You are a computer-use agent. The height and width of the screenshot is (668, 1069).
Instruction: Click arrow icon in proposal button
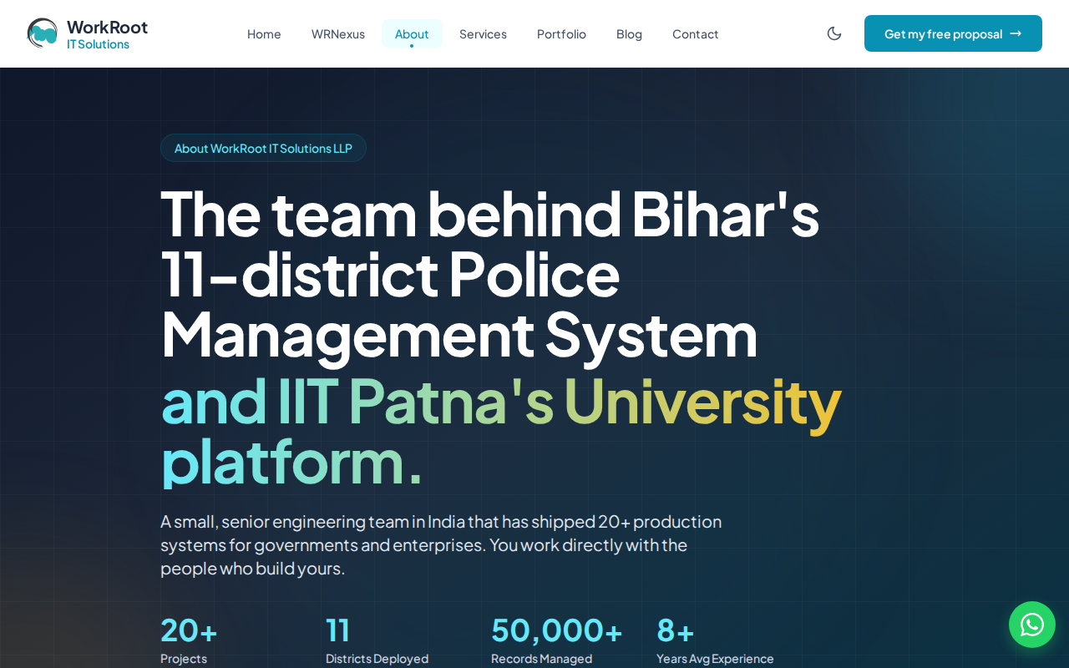point(1016,33)
